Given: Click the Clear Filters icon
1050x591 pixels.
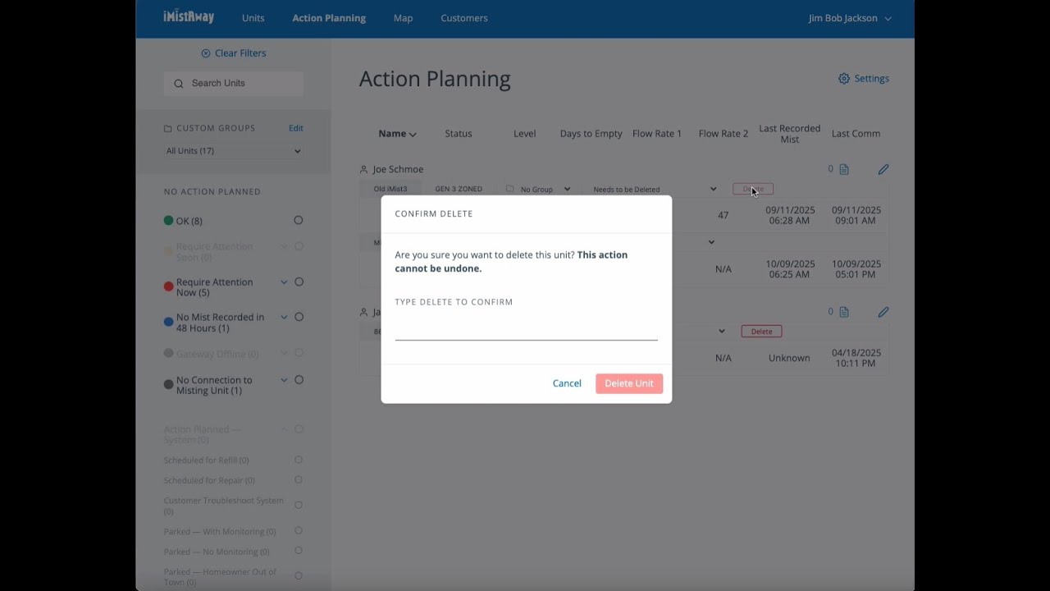Looking at the screenshot, I should point(206,53).
